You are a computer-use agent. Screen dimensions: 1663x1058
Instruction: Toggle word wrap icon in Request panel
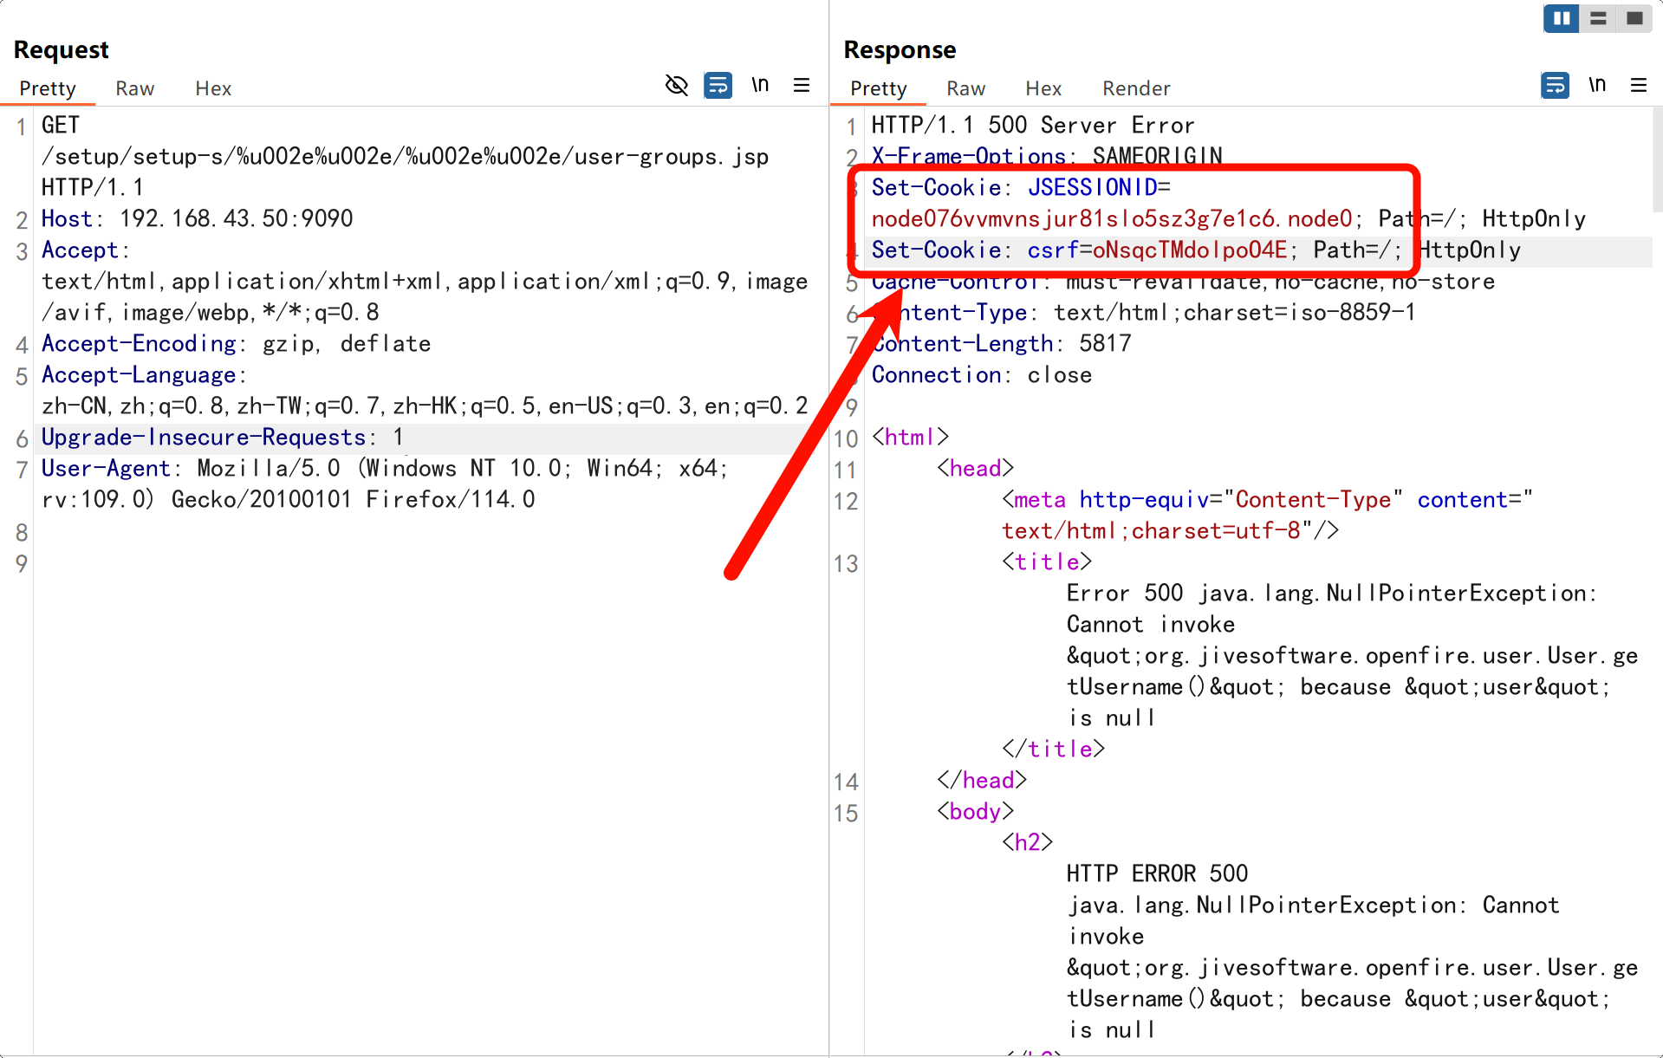click(x=718, y=85)
